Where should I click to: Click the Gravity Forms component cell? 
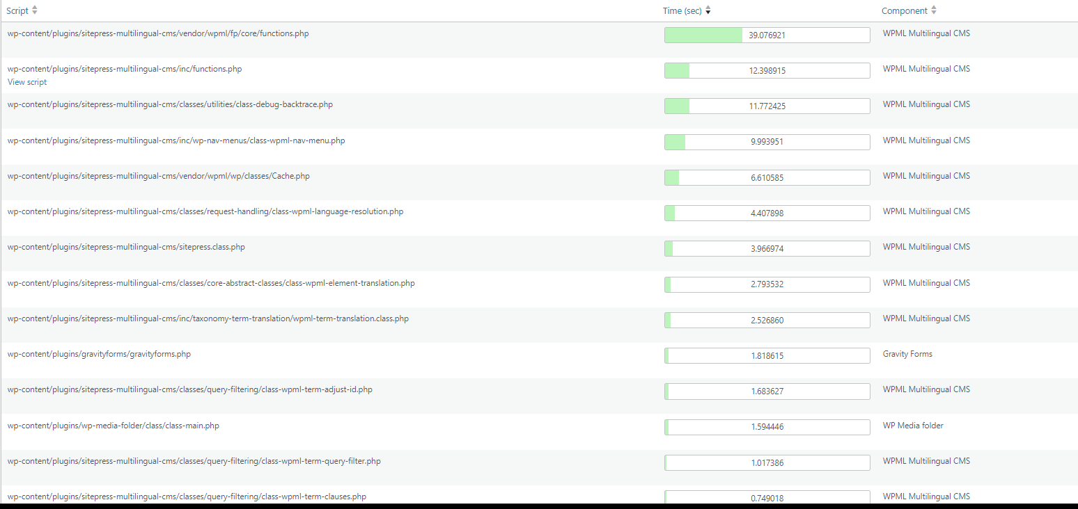907,354
